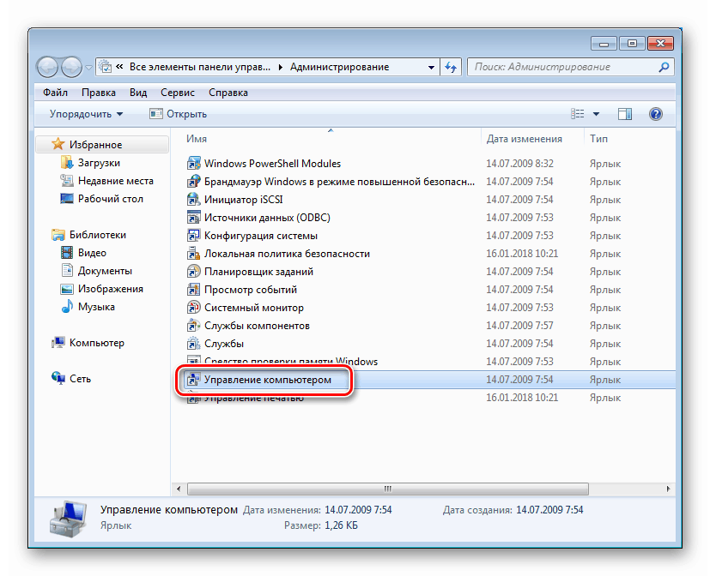Screen dimensions: 710x576
Task: Open the Help question mark icon
Action: (655, 113)
